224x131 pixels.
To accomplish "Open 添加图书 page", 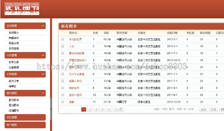I will (14, 111).
